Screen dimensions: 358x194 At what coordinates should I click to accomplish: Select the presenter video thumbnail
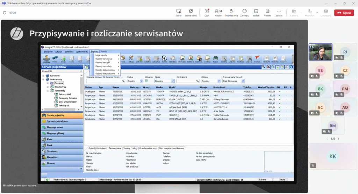[320, 52]
